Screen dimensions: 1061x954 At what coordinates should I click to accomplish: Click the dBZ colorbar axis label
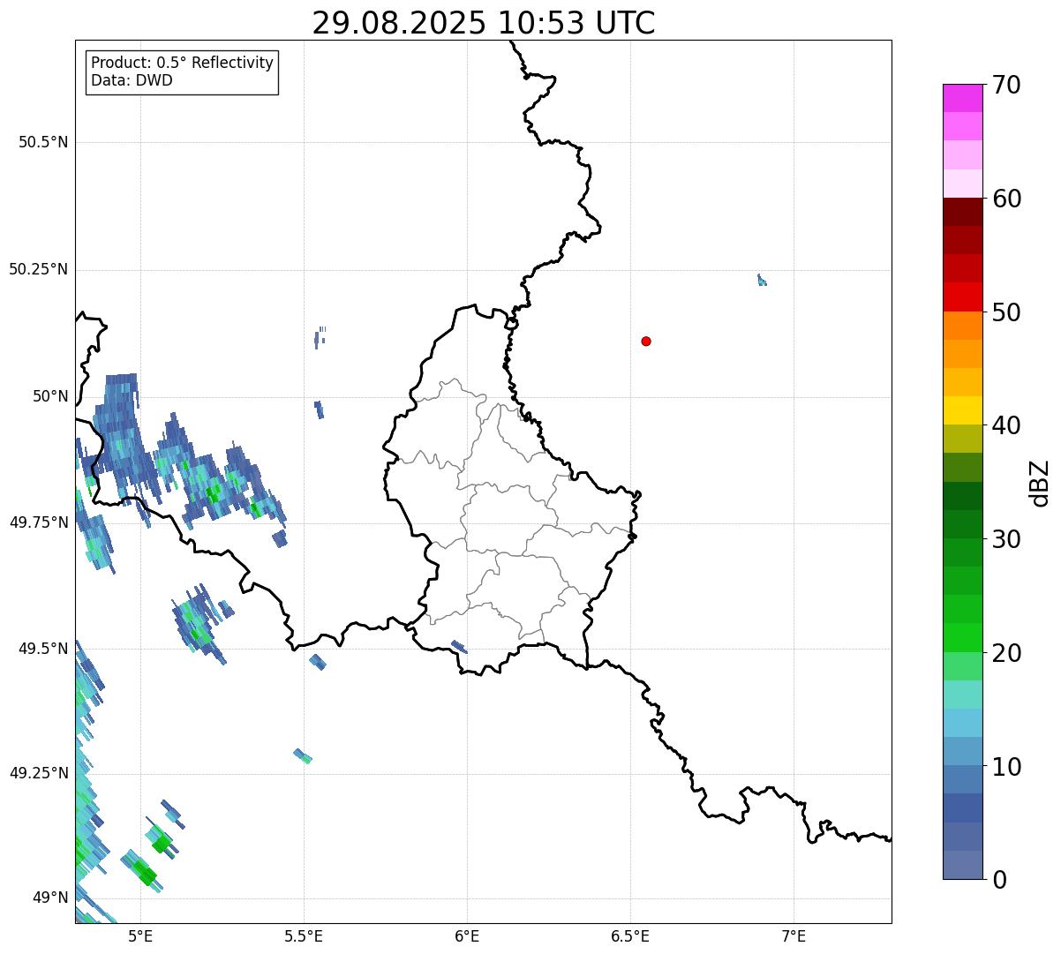pyautogui.click(x=1040, y=483)
